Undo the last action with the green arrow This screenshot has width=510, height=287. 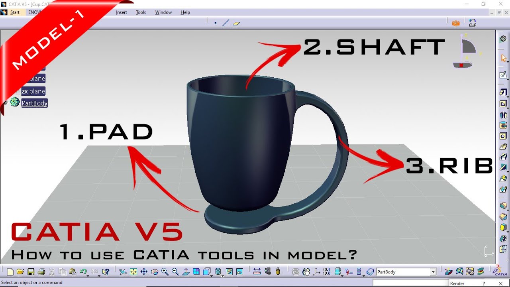tap(83, 272)
